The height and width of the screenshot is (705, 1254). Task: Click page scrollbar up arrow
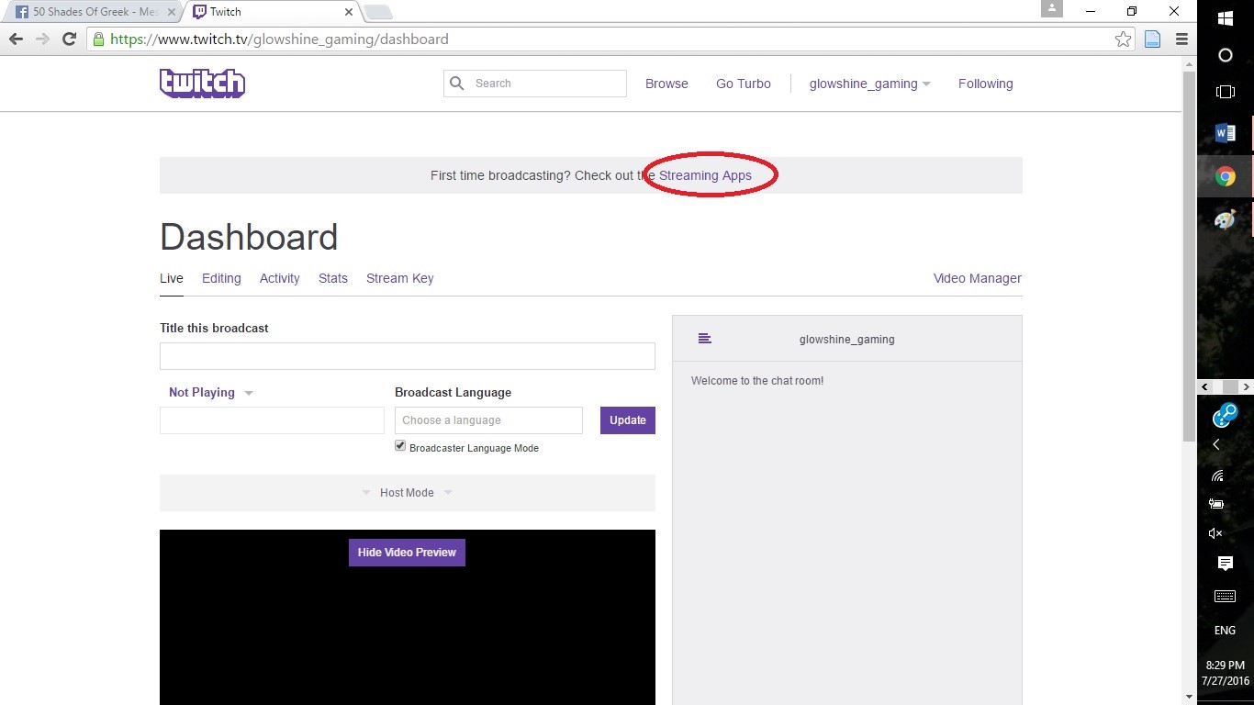tap(1189, 64)
